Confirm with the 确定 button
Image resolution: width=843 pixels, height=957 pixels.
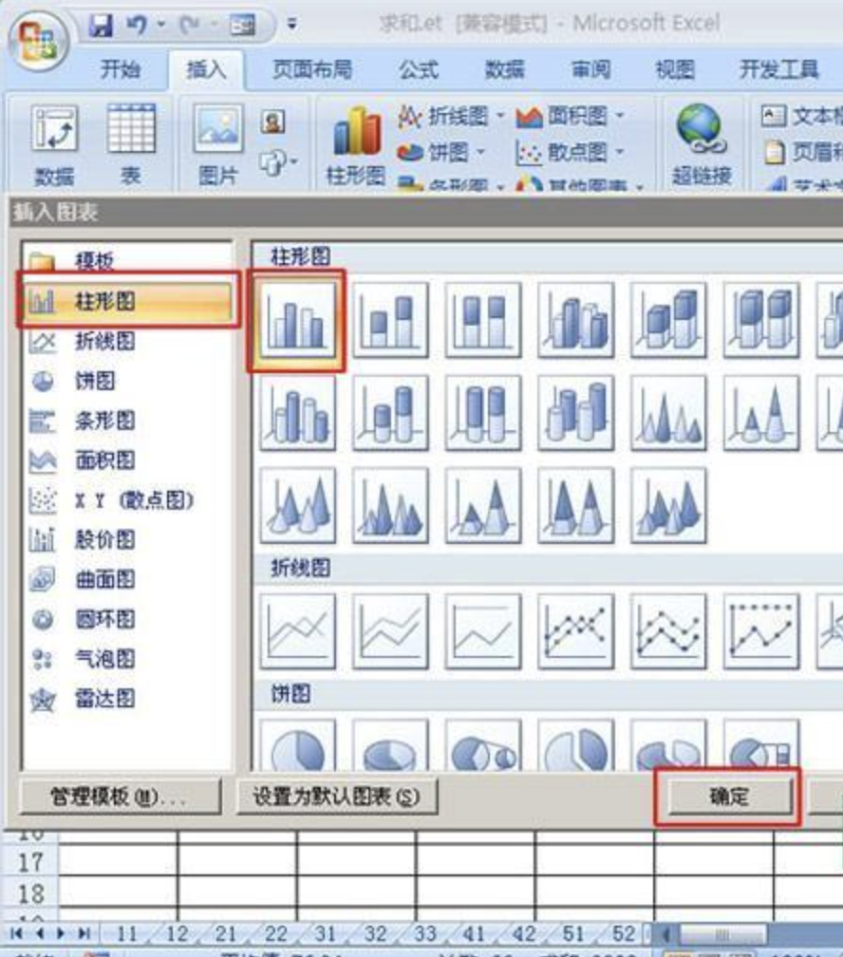pos(729,797)
